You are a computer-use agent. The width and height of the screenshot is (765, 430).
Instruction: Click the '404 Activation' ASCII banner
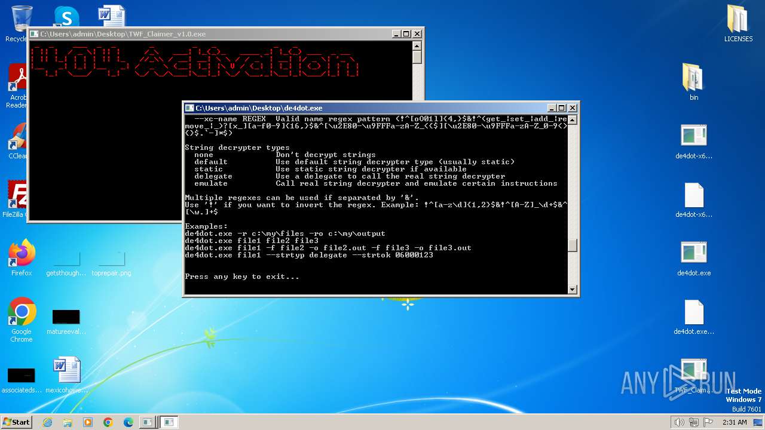coord(194,62)
